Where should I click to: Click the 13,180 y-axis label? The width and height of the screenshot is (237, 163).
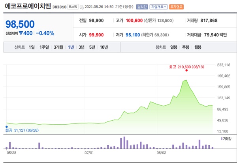tap(223, 131)
